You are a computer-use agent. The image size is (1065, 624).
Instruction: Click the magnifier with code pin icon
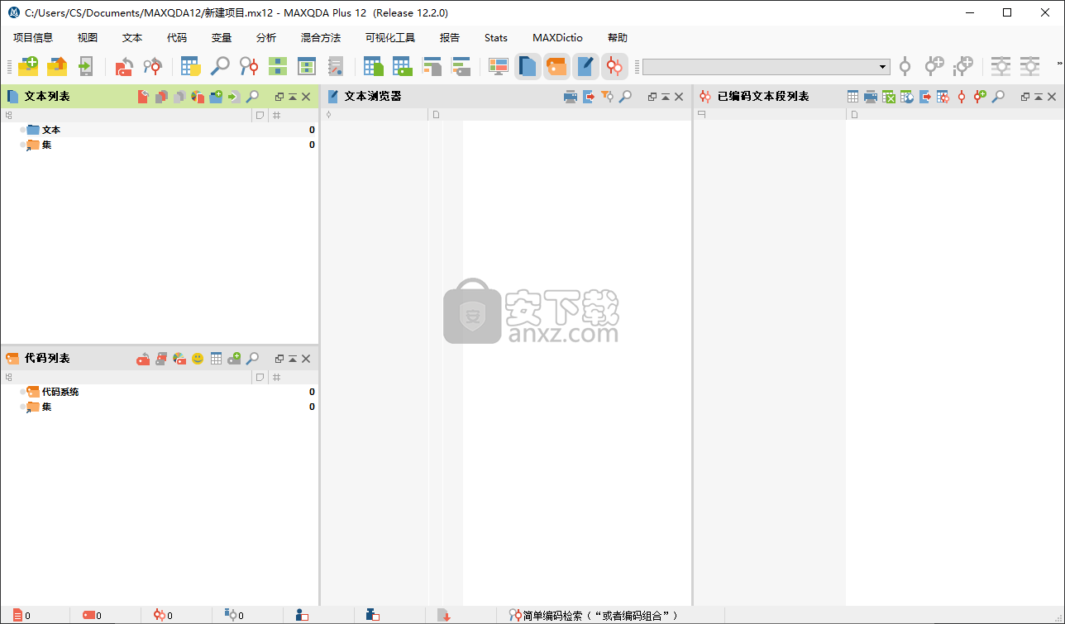tap(249, 66)
